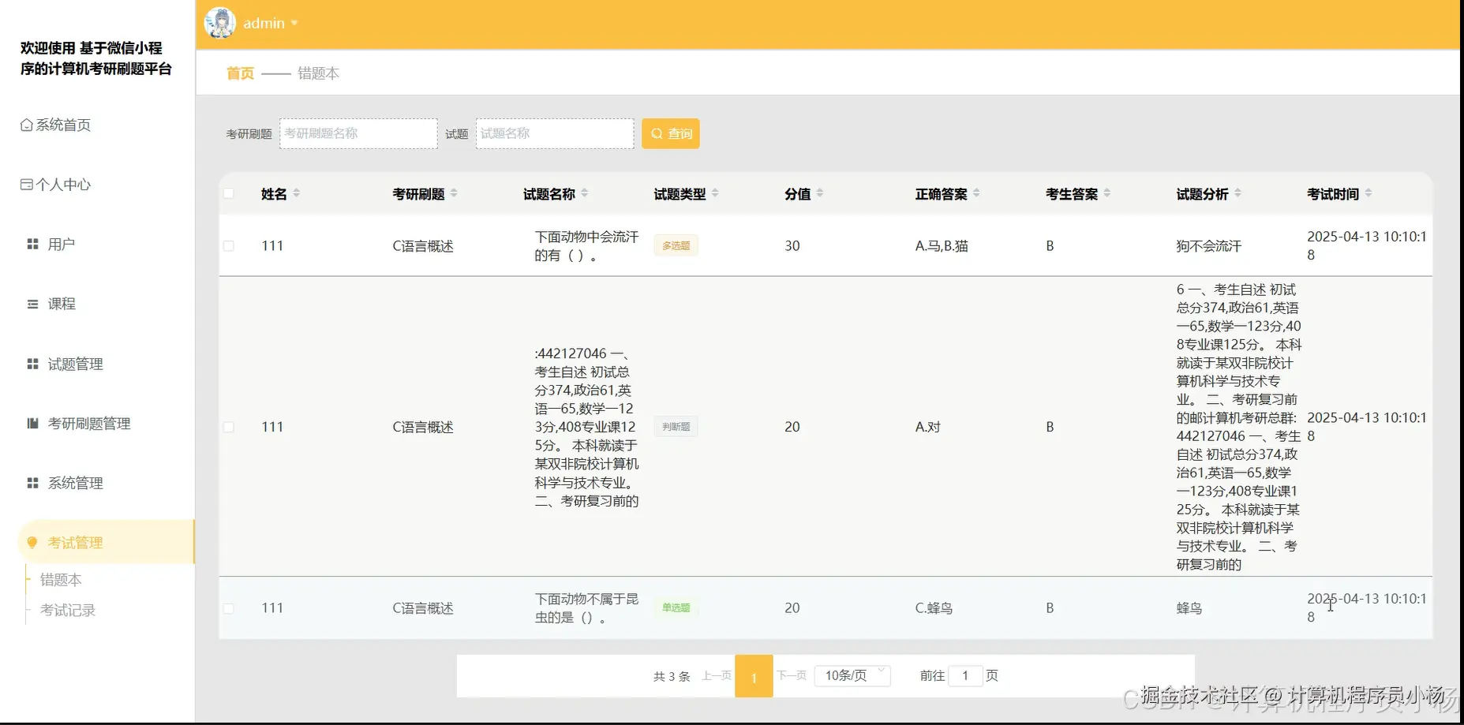Select the 试题管理 grid icon
Viewport: 1464px width, 725px height.
[x=32, y=364]
